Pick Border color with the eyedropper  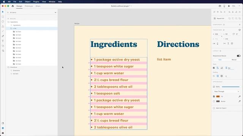(240, 101)
